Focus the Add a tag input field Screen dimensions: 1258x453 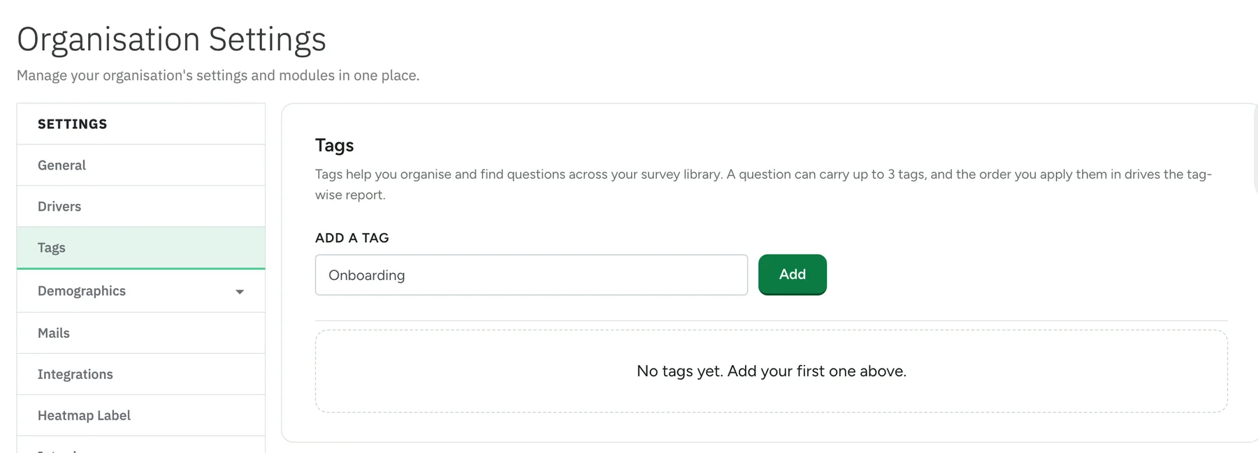pyautogui.click(x=531, y=275)
